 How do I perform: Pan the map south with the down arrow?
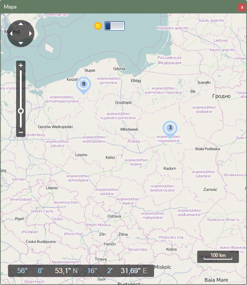[x=21, y=43]
